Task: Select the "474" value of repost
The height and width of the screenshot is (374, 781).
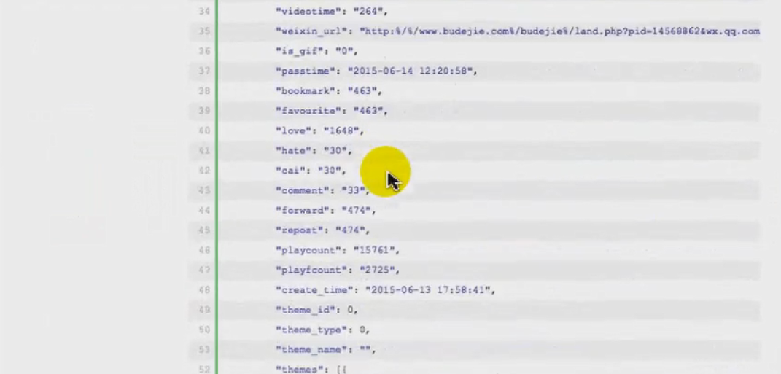Action: point(350,230)
